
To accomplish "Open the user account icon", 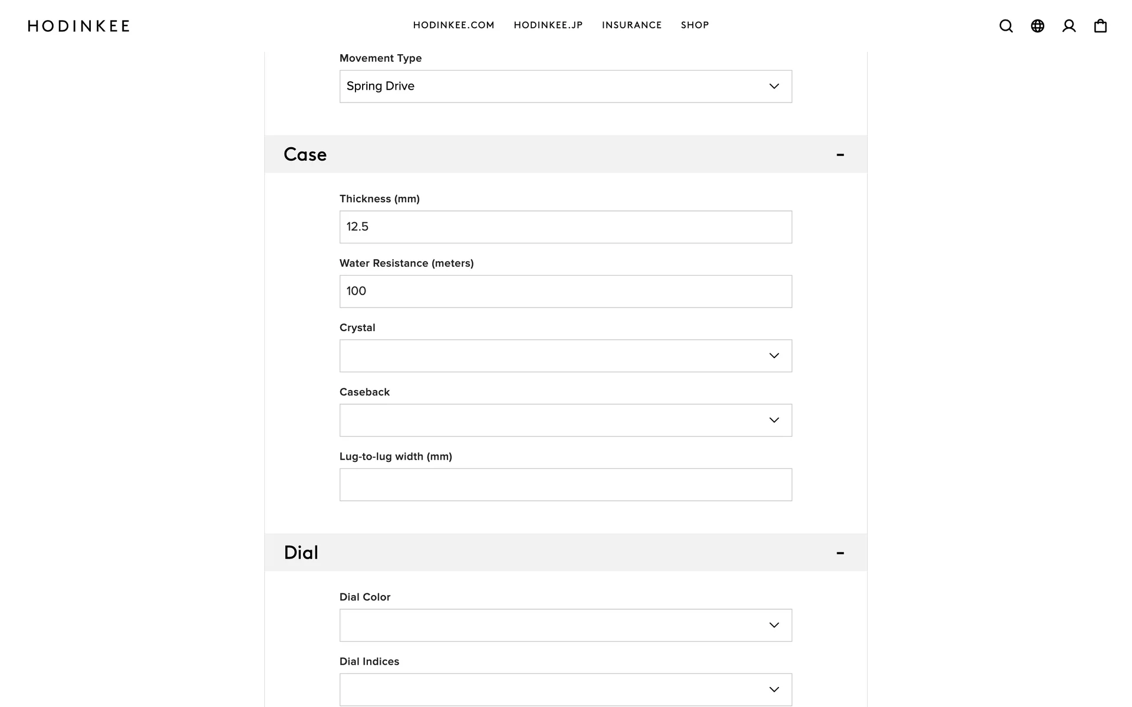I will (1069, 26).
